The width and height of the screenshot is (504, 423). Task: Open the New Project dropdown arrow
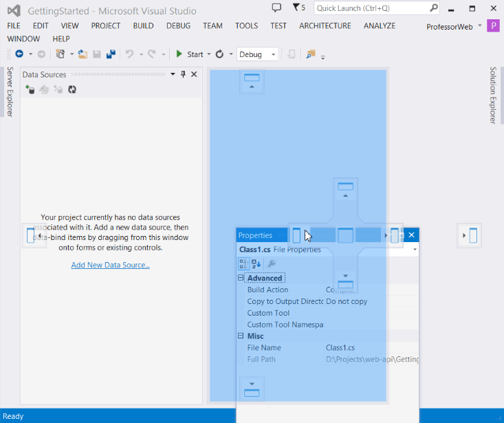point(72,54)
